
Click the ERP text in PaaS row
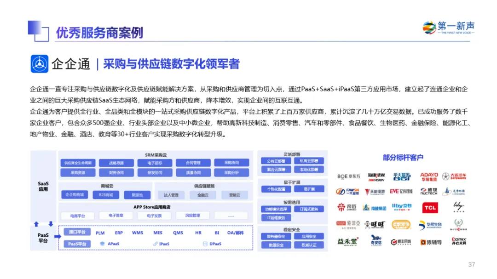pos(119,233)
